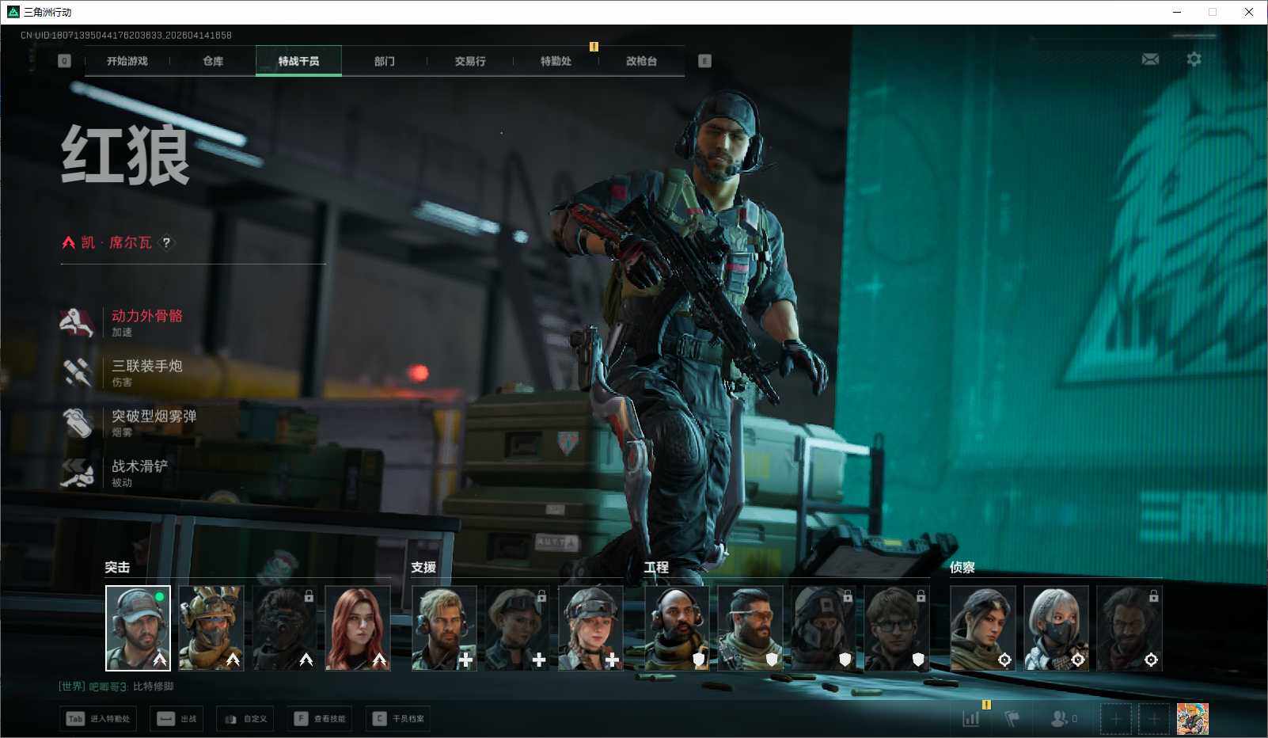Select the red-haired 突击 operator

358,628
